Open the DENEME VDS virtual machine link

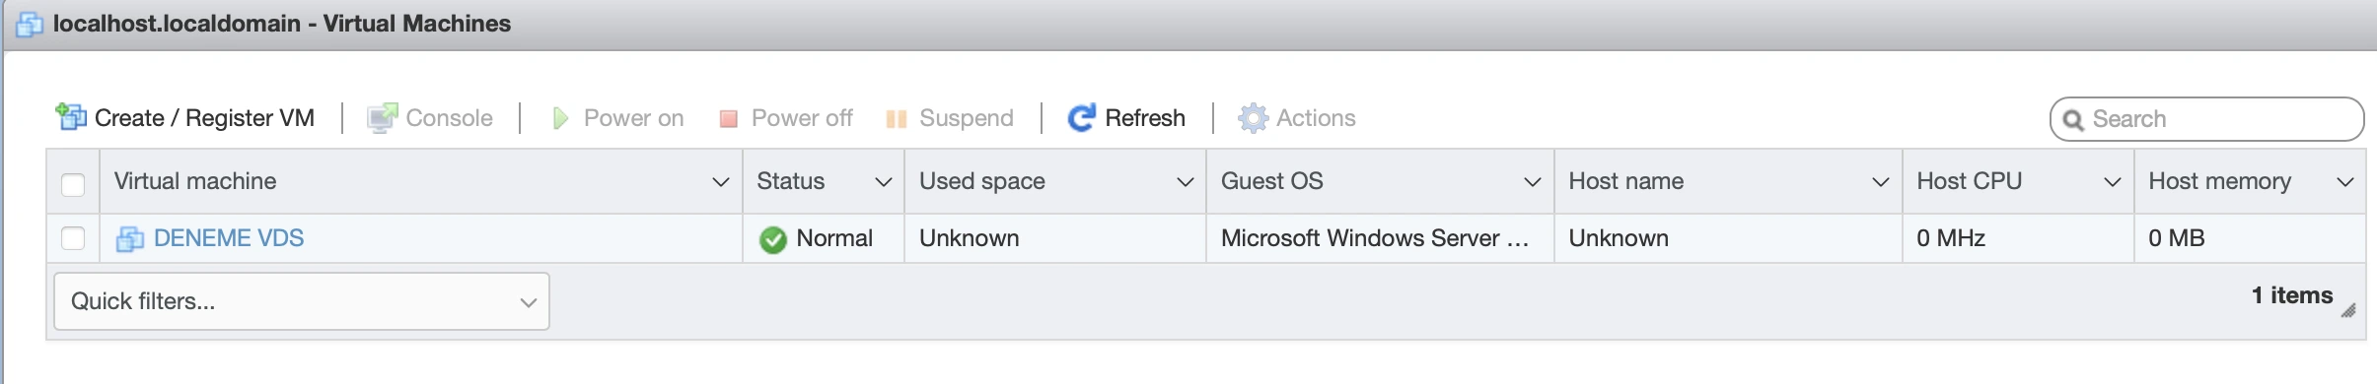pos(229,238)
